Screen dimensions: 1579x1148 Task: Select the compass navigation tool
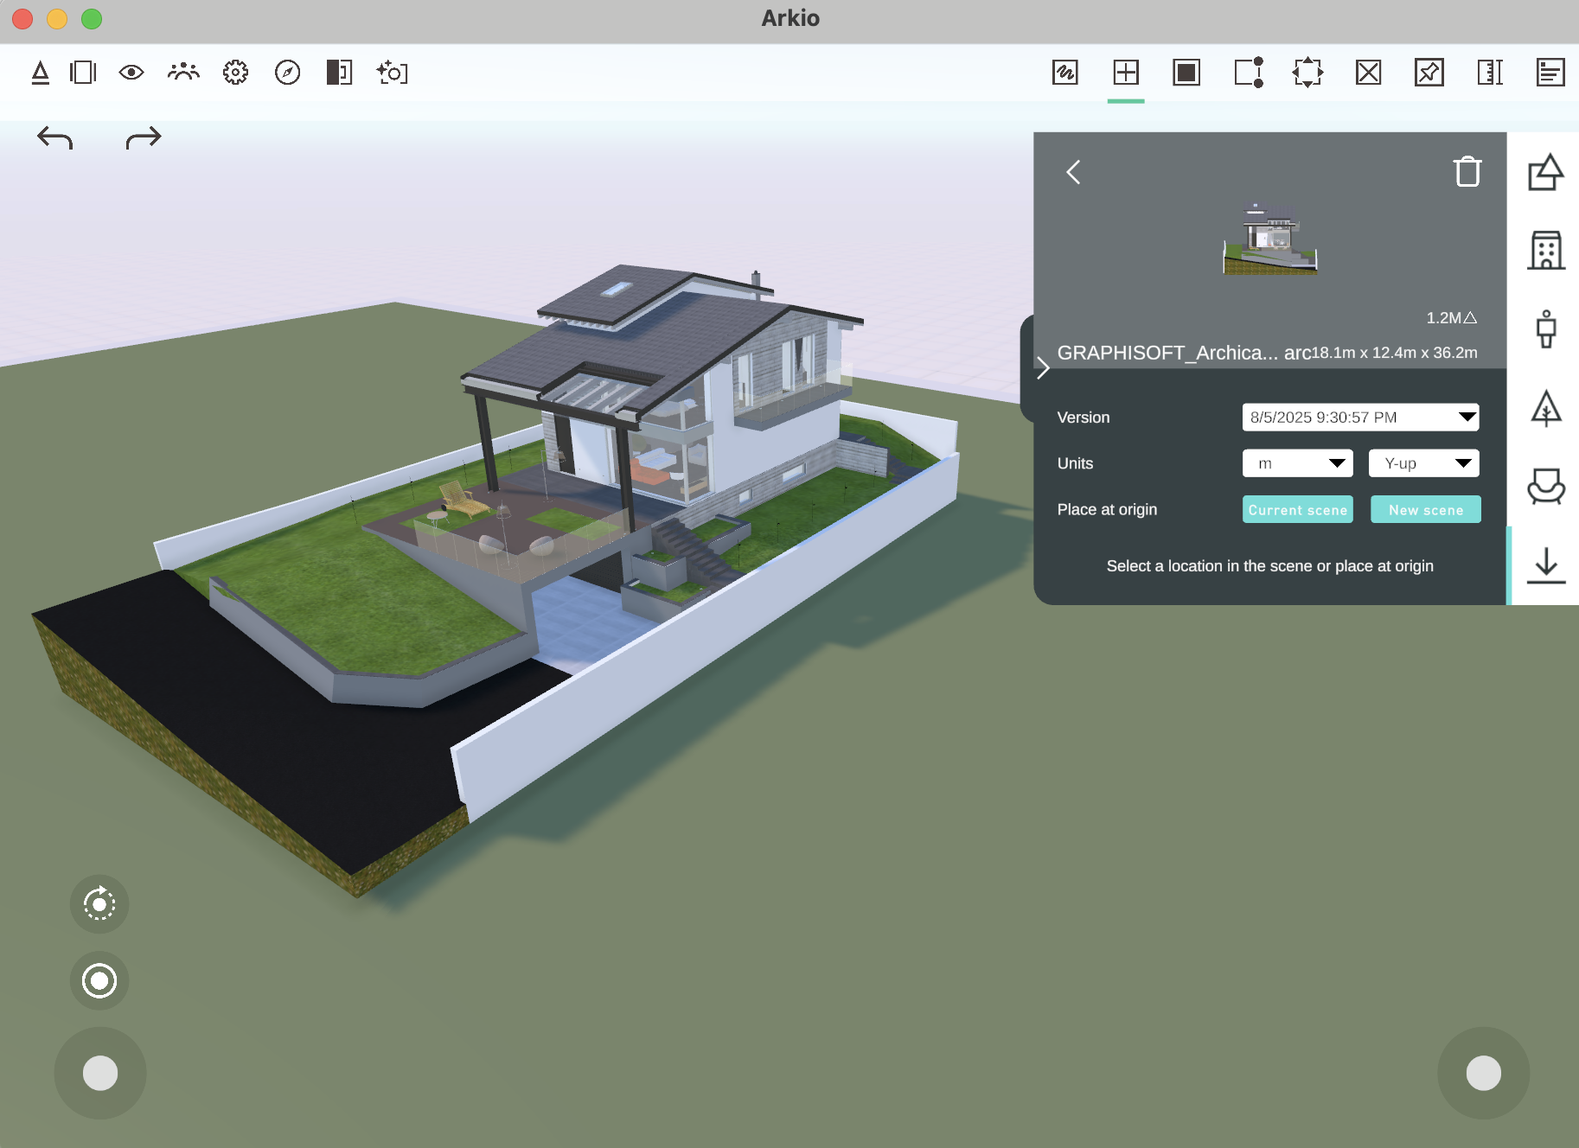(286, 73)
